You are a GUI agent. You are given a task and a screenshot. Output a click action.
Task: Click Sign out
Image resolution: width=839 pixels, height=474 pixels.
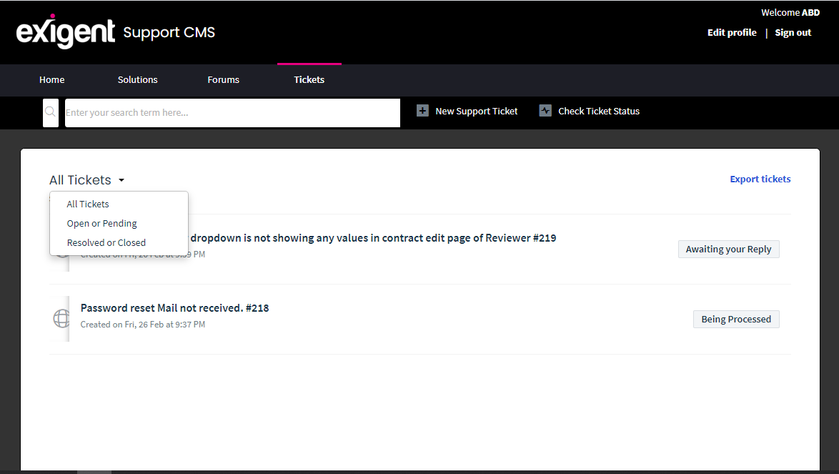793,32
